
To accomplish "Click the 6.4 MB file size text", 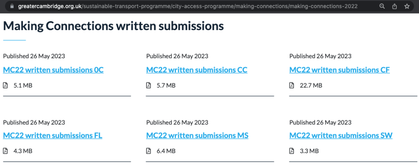I will (x=166, y=151).
